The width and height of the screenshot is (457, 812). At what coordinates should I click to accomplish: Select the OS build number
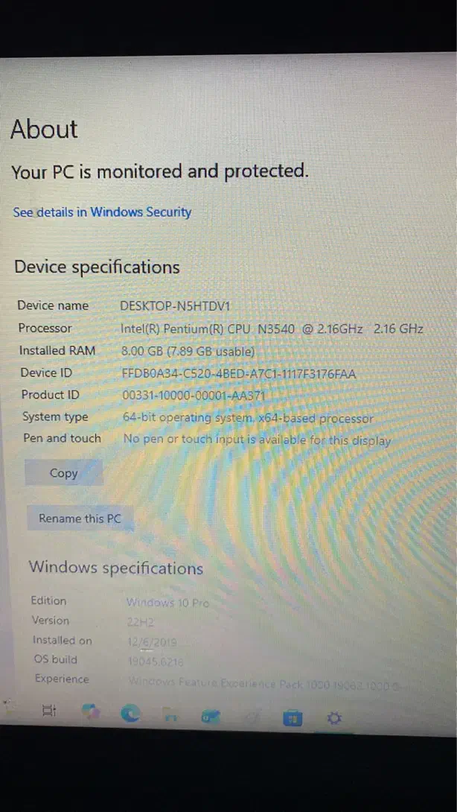(156, 661)
